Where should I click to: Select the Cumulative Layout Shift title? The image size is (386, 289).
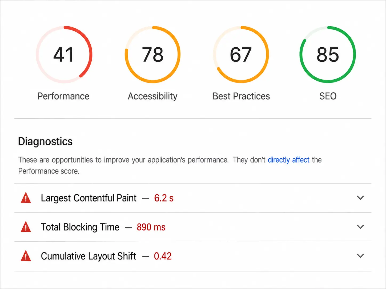coord(88,256)
